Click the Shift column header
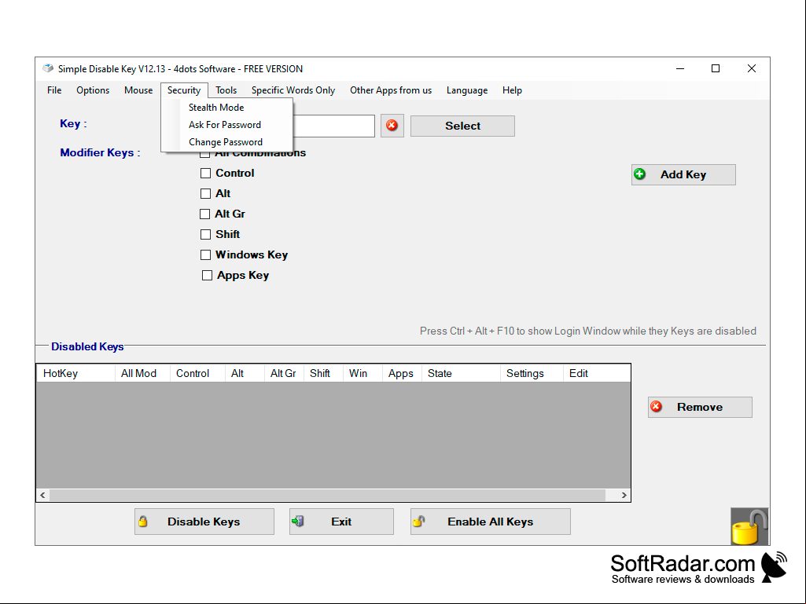Image resolution: width=806 pixels, height=604 pixels. [323, 373]
